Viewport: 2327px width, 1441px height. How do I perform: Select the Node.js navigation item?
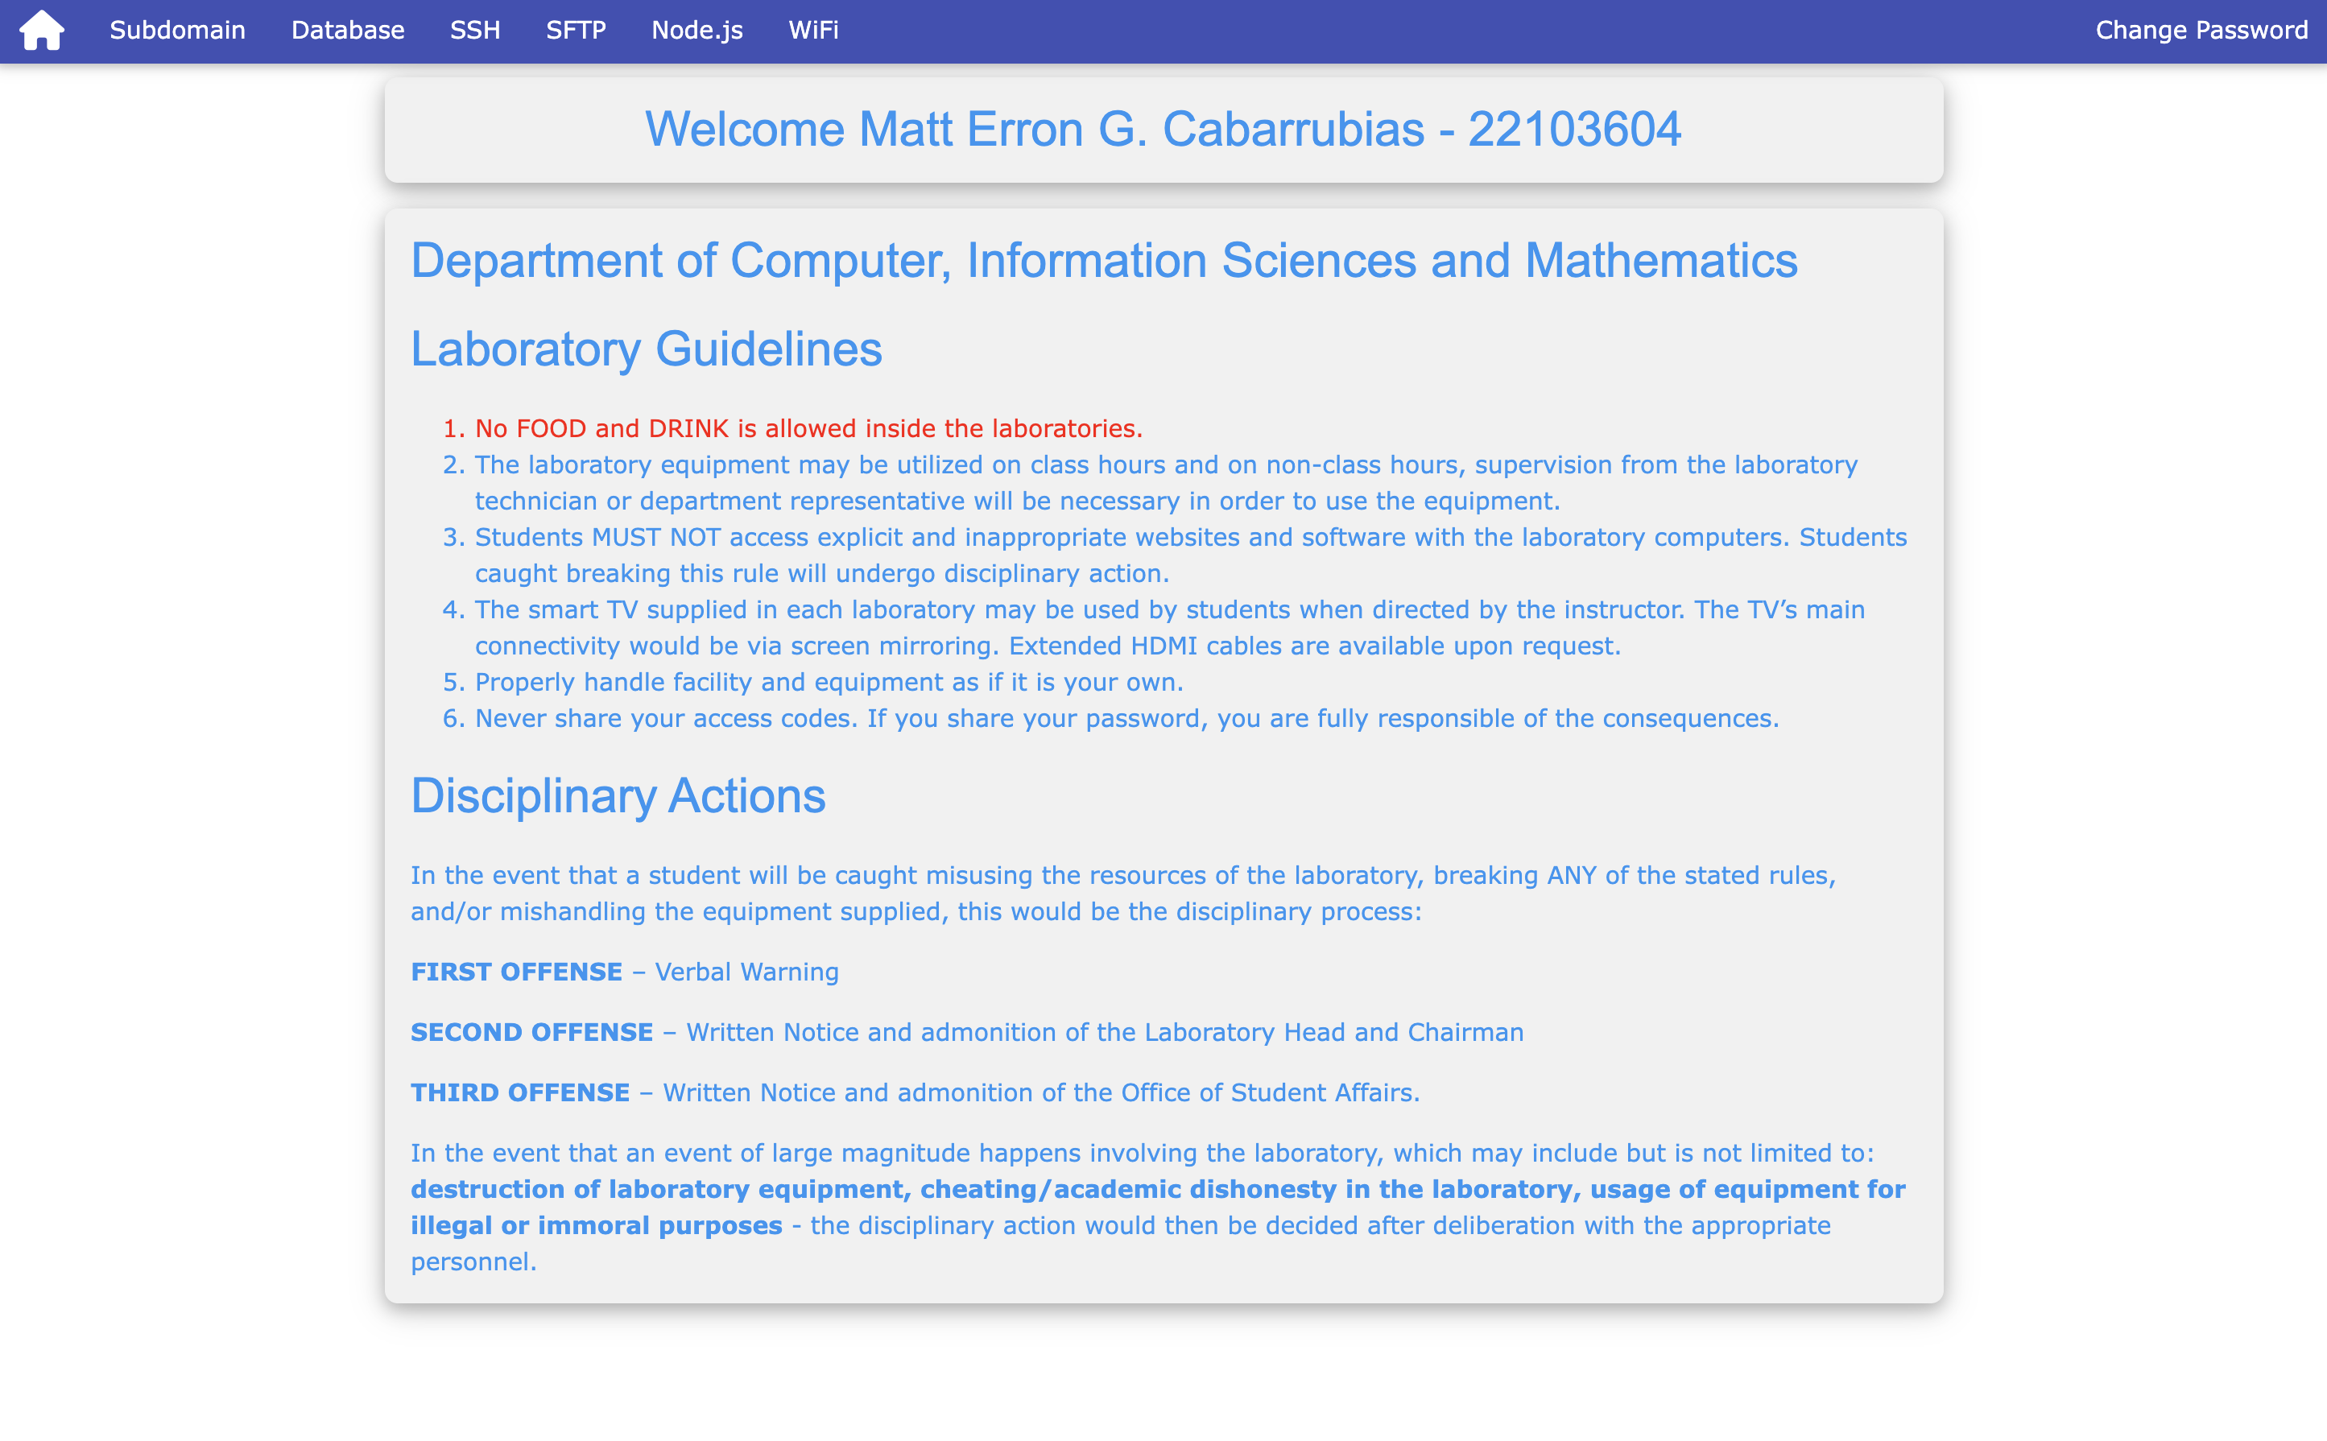698,31
